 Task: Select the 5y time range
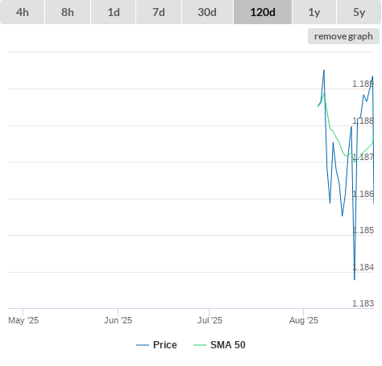[359, 12]
